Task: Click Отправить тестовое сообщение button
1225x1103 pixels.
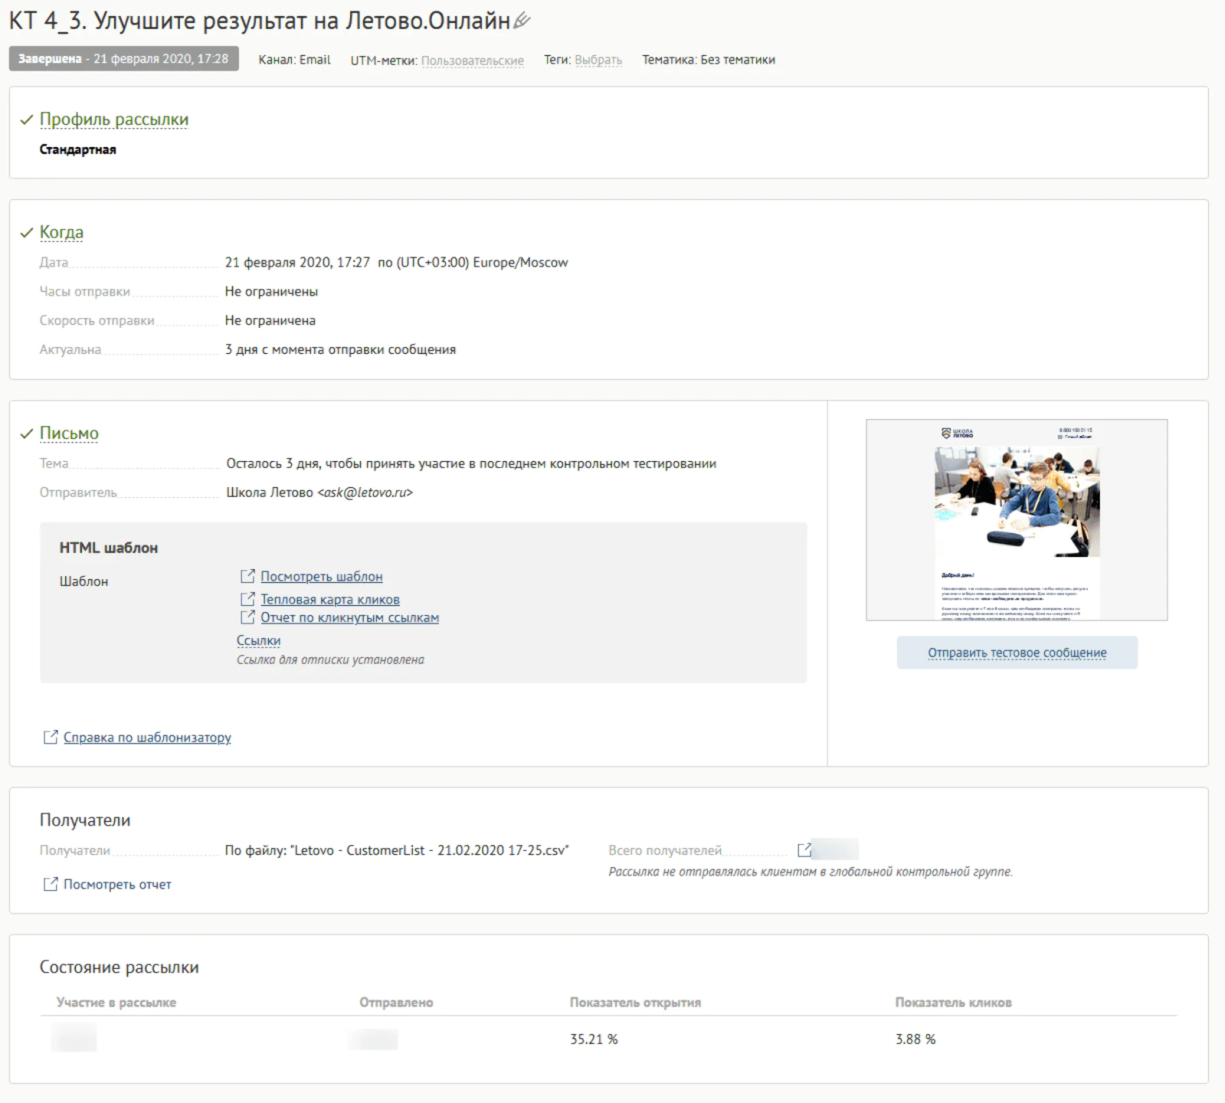Action: point(1017,653)
